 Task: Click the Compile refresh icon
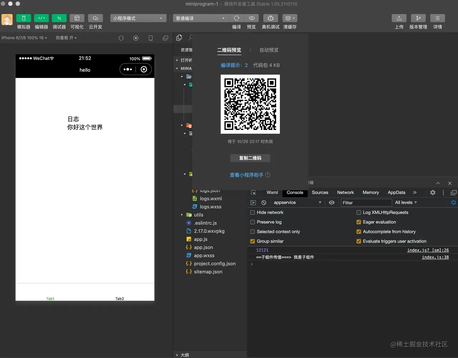(237, 18)
